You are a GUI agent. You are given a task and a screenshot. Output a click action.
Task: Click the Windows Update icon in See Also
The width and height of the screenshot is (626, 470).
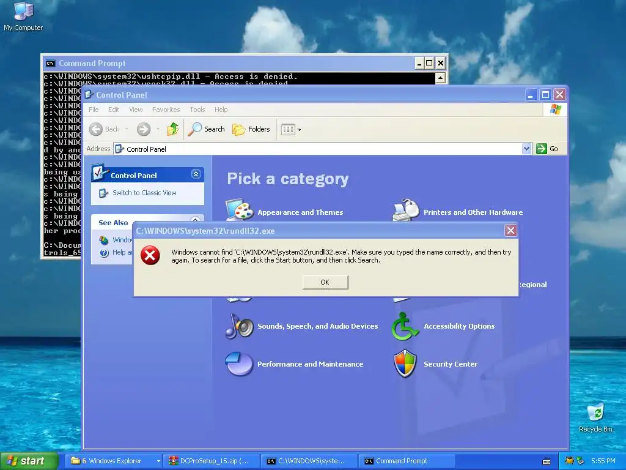104,240
